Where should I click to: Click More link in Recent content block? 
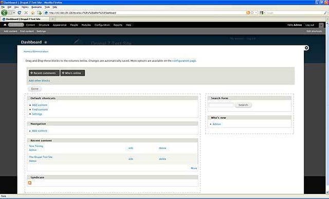point(194,168)
